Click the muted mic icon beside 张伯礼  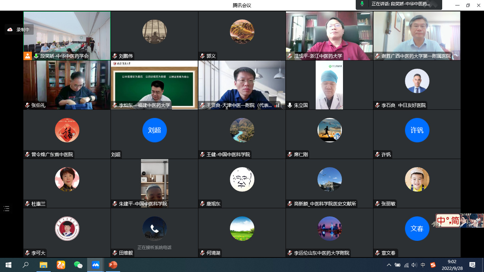27,105
